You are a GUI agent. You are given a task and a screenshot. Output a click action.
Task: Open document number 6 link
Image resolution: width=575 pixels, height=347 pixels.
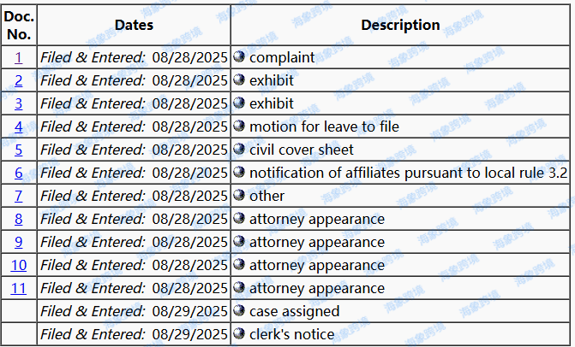click(19, 173)
